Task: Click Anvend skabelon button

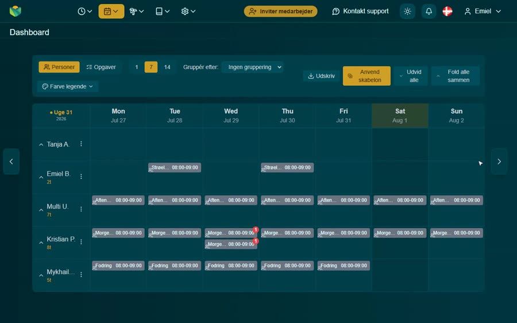Action: tap(366, 76)
